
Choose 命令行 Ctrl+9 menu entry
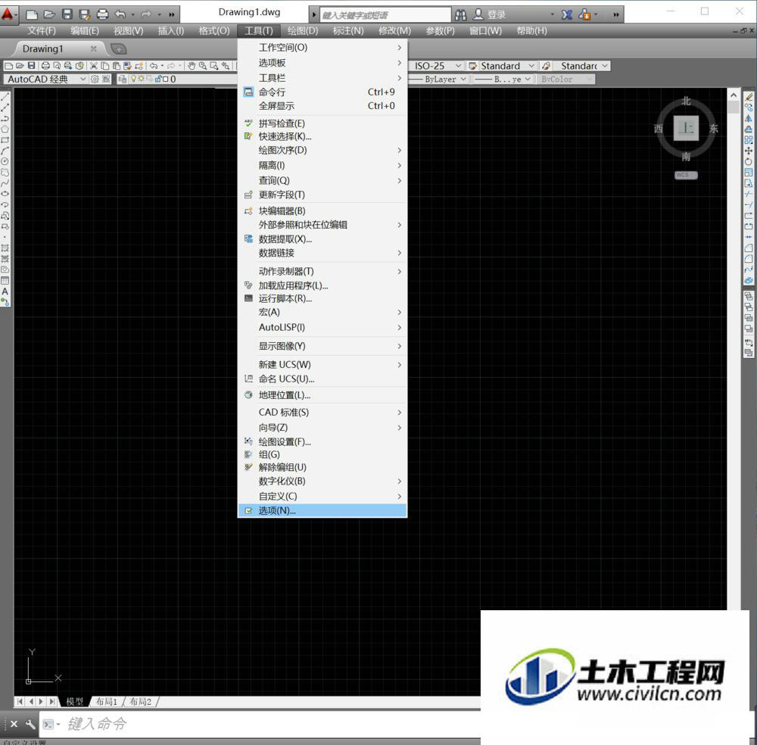(x=322, y=92)
